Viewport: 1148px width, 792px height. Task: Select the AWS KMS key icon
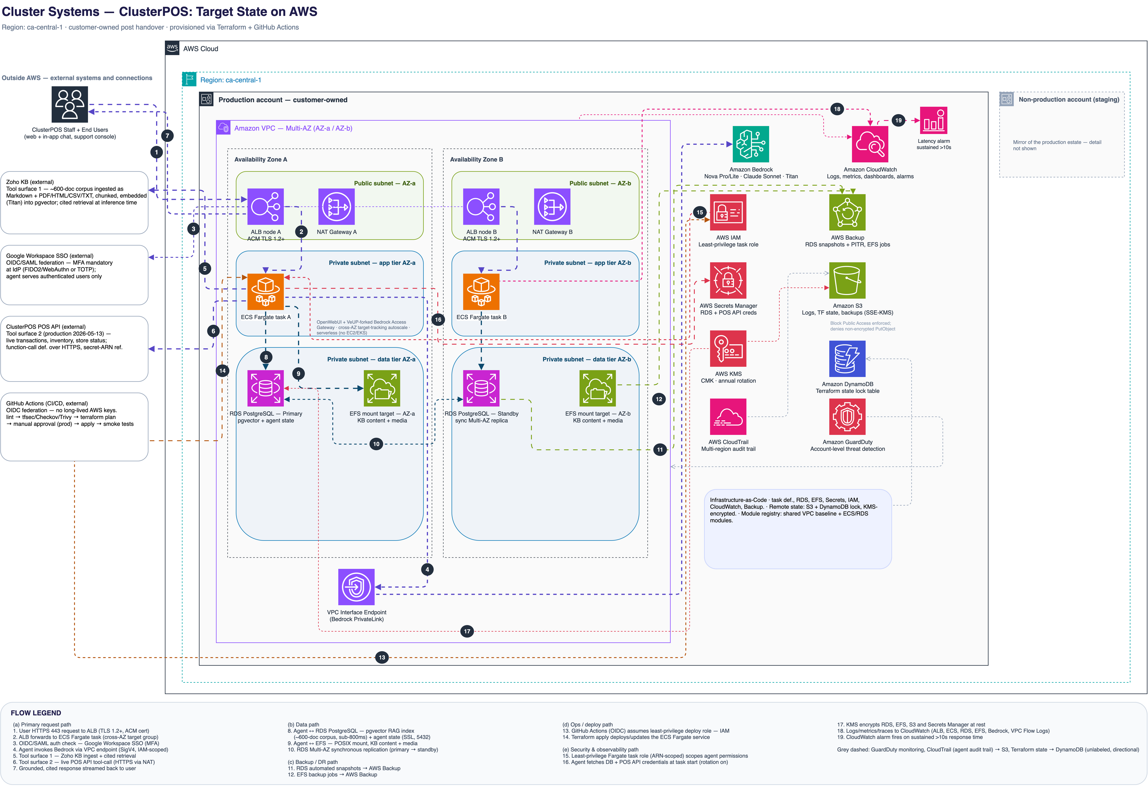click(x=728, y=349)
